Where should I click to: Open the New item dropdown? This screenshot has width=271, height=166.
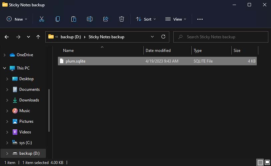[17, 19]
